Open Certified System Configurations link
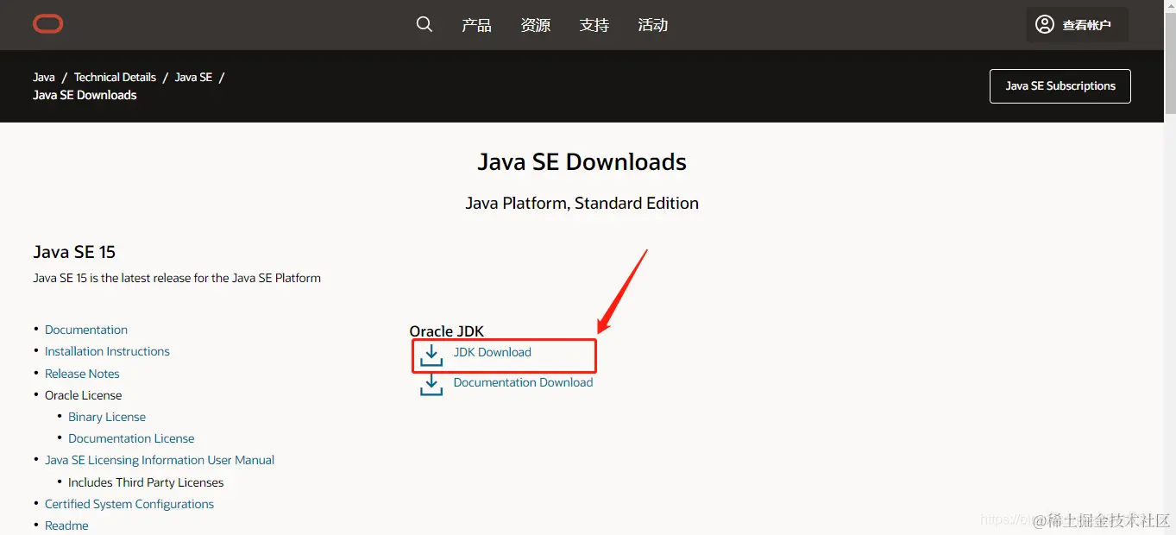 129,504
